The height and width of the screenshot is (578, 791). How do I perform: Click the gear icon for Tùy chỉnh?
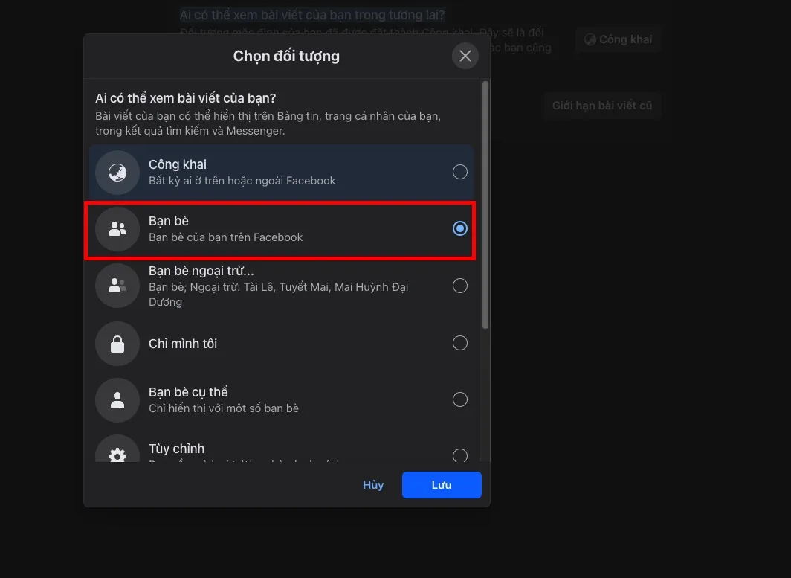coord(117,452)
